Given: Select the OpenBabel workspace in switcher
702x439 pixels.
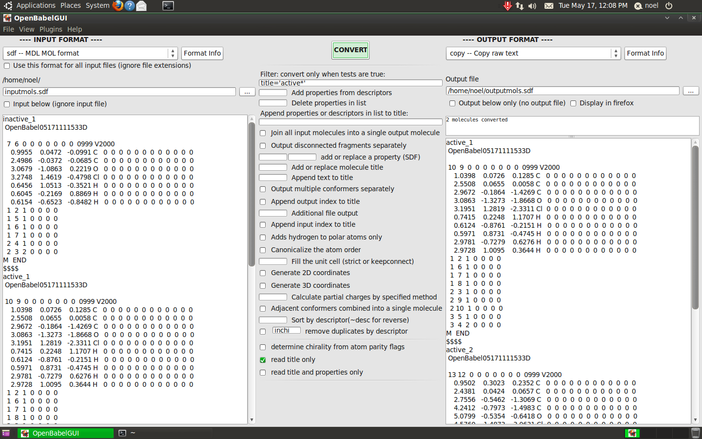Looking at the screenshot, I should [x=632, y=433].
